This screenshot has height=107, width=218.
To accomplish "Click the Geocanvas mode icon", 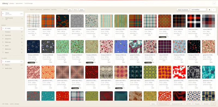I will tap(3, 35).
